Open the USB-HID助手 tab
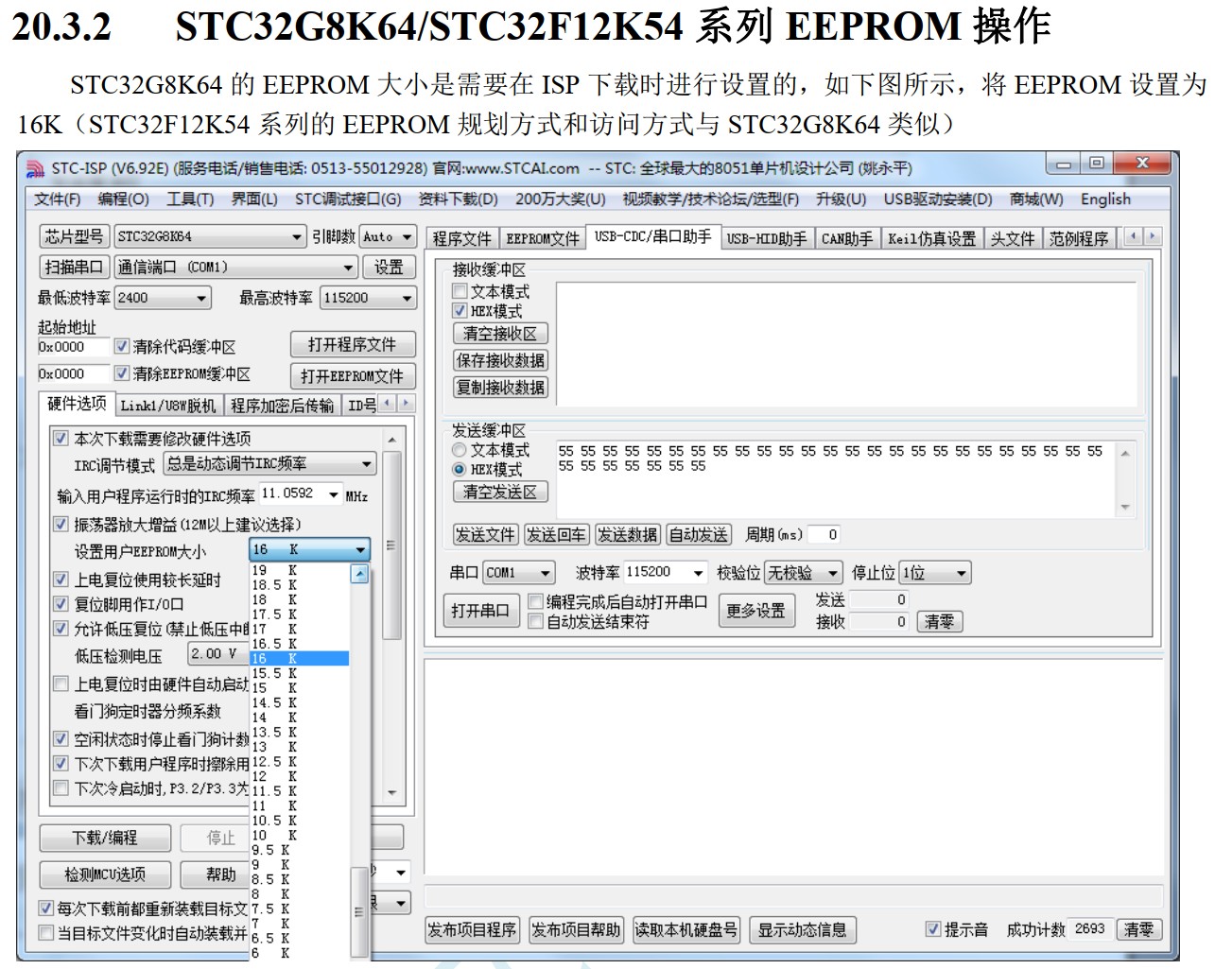Viewport: 1215px width, 969px height. [767, 239]
